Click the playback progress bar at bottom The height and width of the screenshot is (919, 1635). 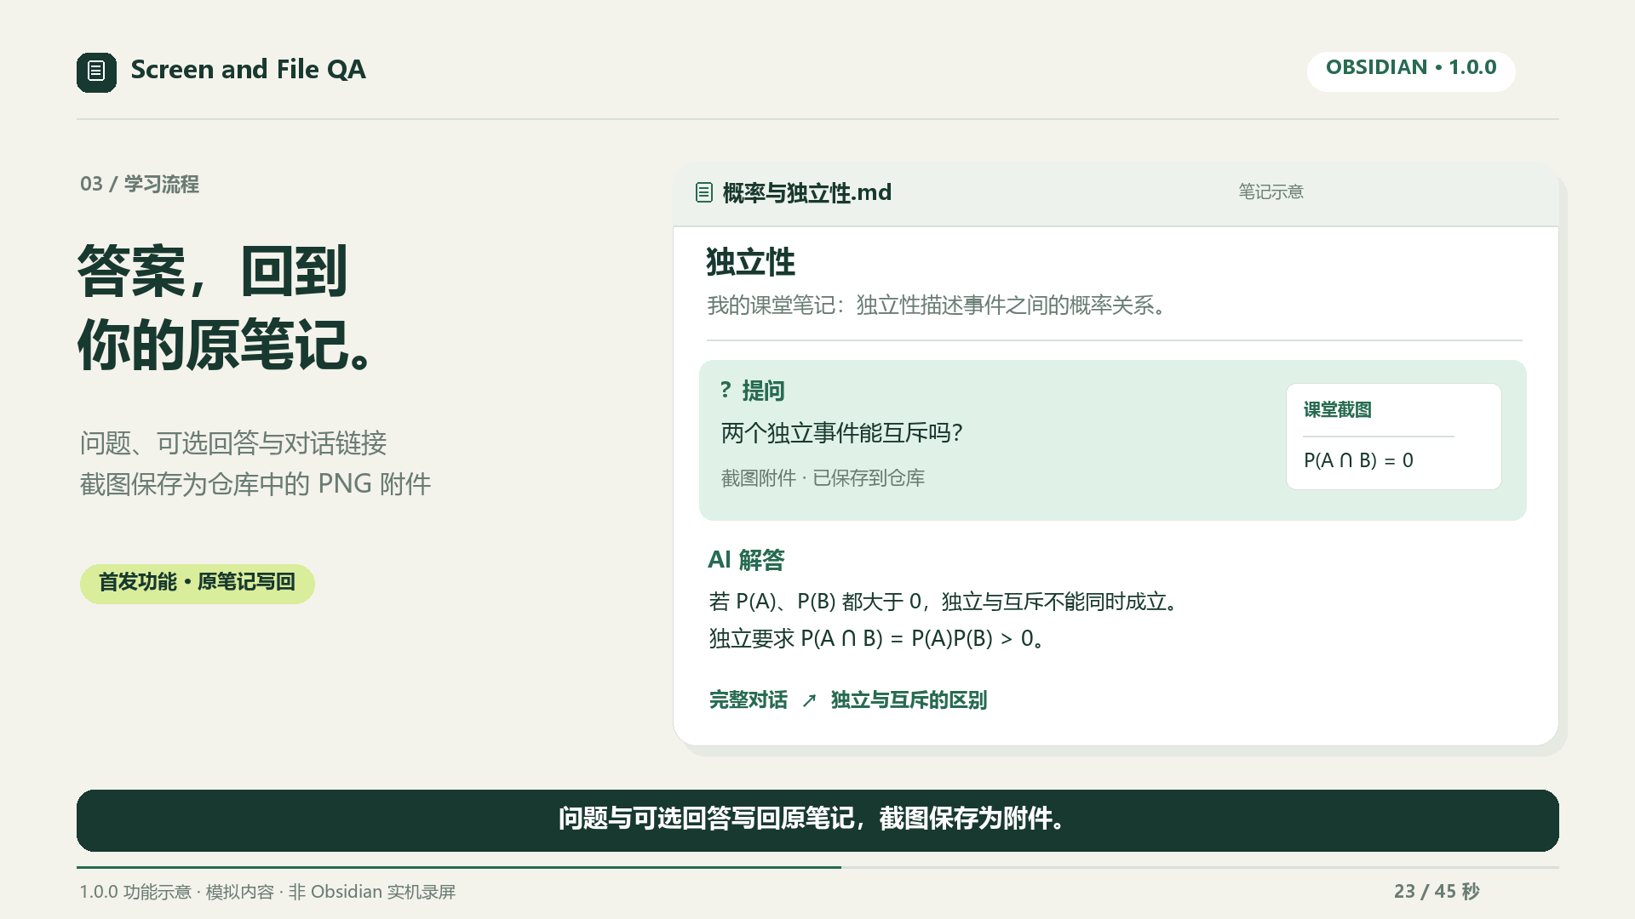pyautogui.click(x=817, y=867)
